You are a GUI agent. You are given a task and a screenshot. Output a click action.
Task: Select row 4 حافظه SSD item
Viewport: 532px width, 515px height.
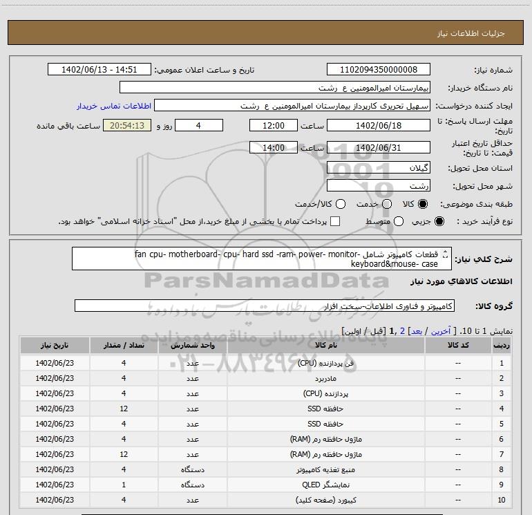click(x=265, y=409)
